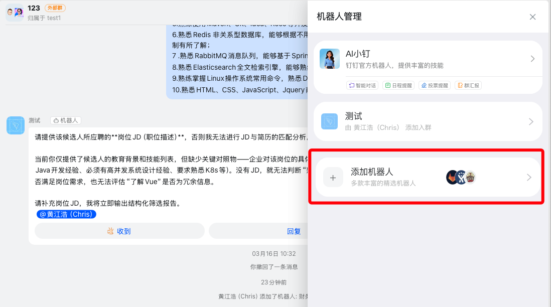551x307 pixels.
Task: Click the featured robot logos cluster
Action: 460,177
